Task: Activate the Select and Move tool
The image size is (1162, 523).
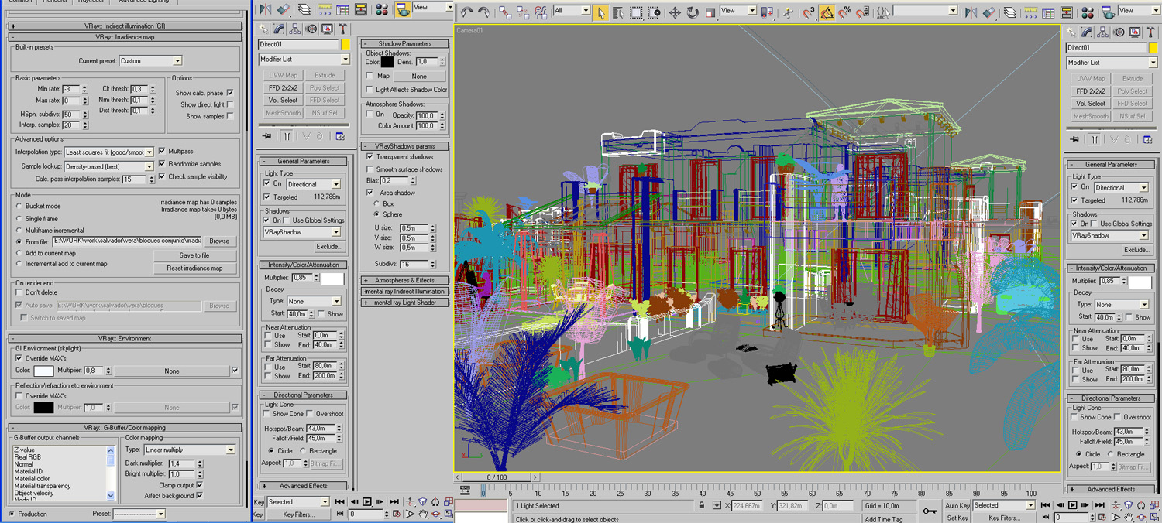Action: point(675,12)
